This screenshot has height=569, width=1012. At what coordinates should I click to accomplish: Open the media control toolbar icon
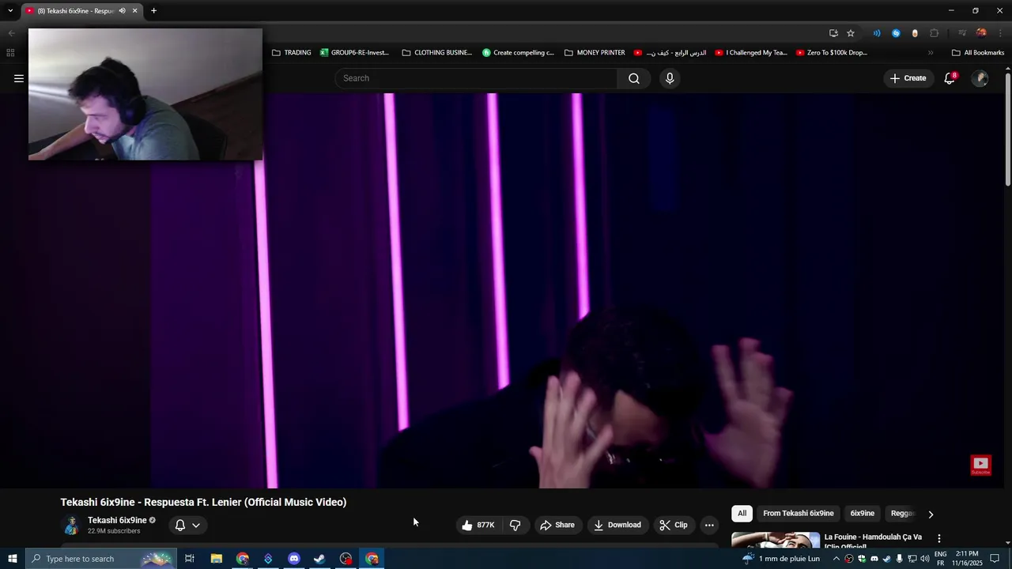coord(961,33)
